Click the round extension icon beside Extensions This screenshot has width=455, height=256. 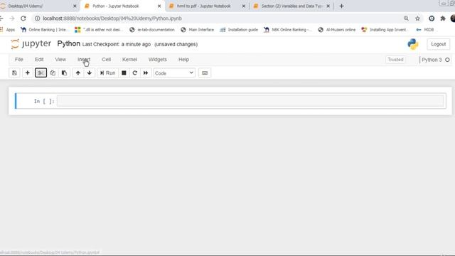point(432,18)
